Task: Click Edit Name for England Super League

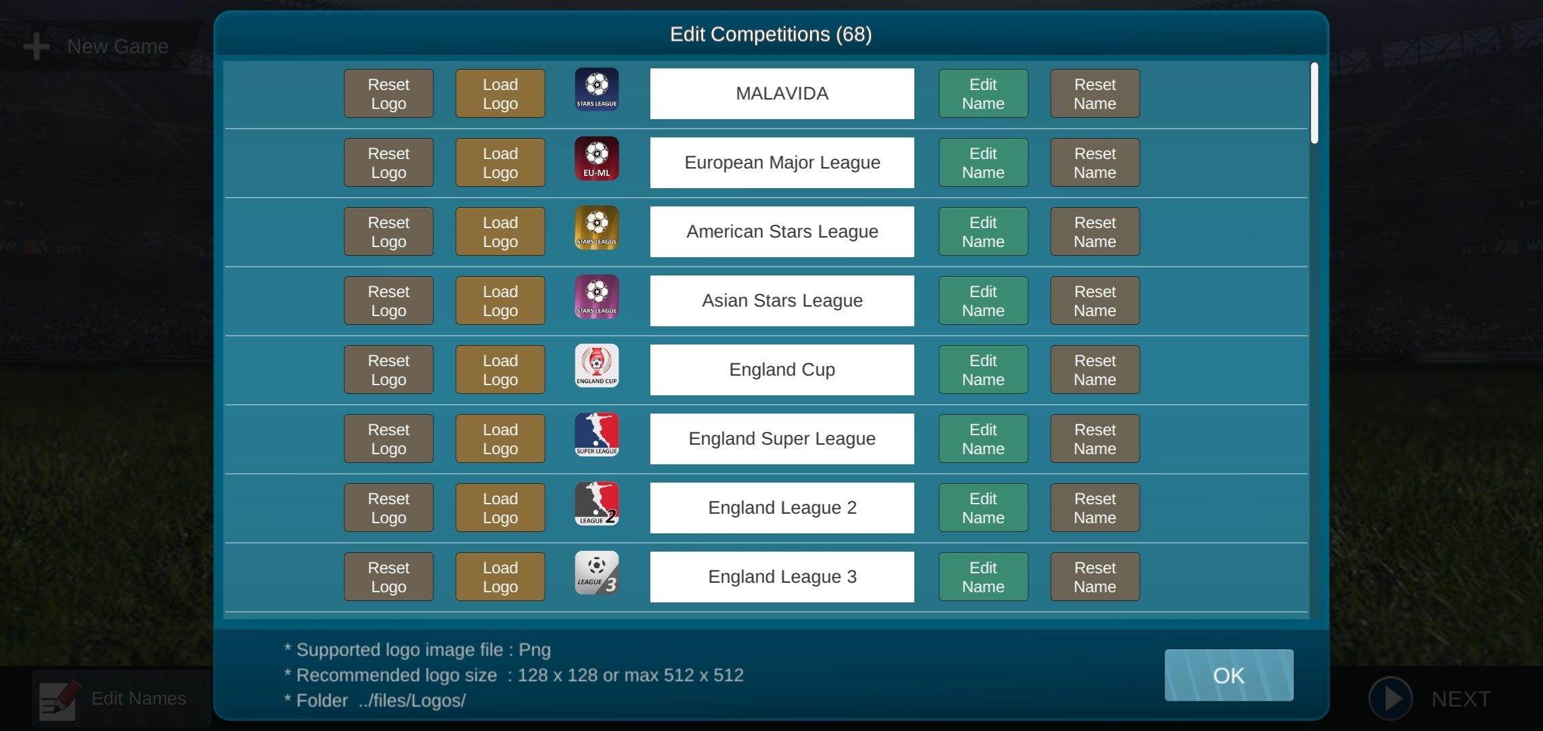Action: click(x=982, y=439)
